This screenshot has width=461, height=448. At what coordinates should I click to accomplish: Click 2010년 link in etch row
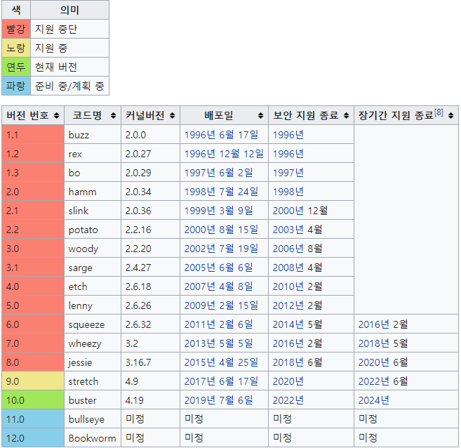click(x=288, y=286)
